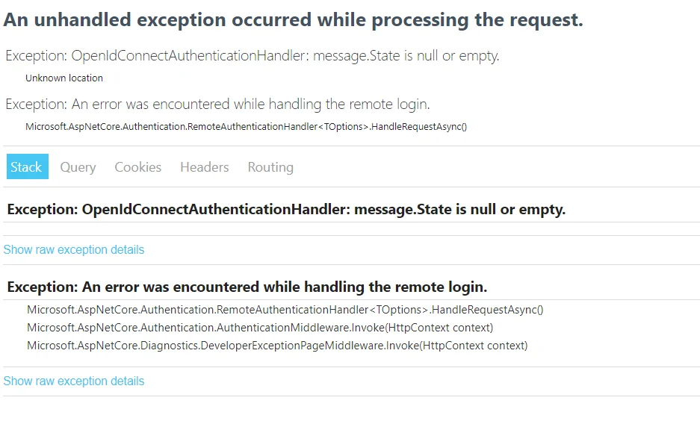Click the HandleRequestAsync location under summary

click(246, 127)
